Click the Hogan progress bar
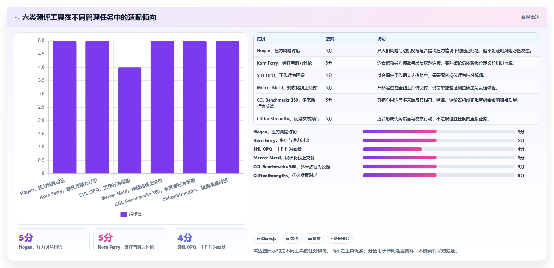The height and width of the screenshot is (268, 554). point(439,132)
